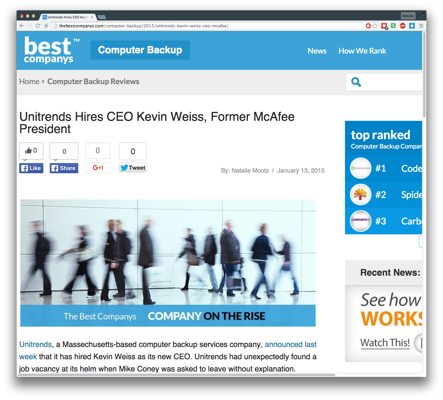The height and width of the screenshot is (400, 443).
Task: Open the Adblock Plus ABP icon
Action: click(x=403, y=26)
